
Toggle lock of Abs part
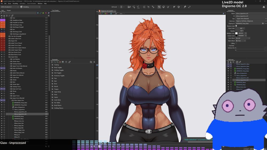(4, 94)
